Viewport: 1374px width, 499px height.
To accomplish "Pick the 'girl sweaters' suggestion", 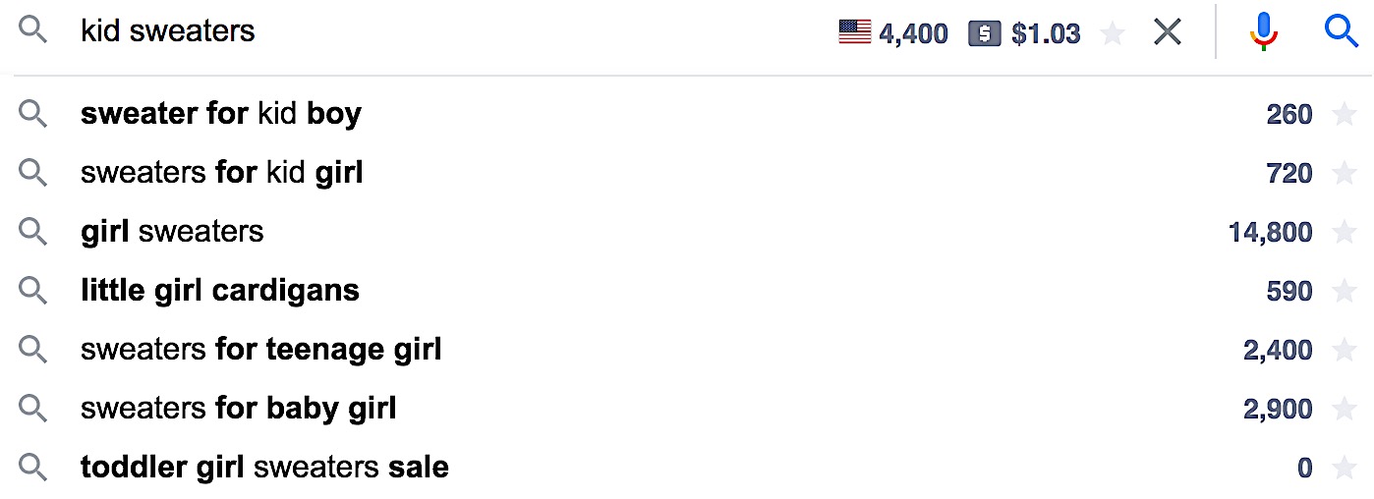I will click(x=172, y=232).
